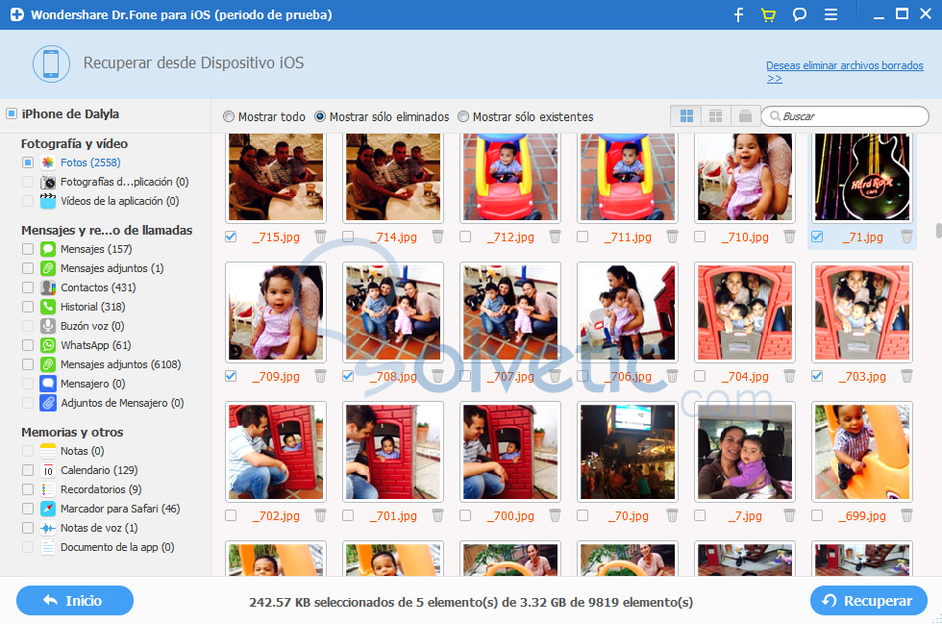Viewport: 942px width, 624px height.
Task: Uncheck the _715.jpg photo checkbox
Action: (231, 237)
